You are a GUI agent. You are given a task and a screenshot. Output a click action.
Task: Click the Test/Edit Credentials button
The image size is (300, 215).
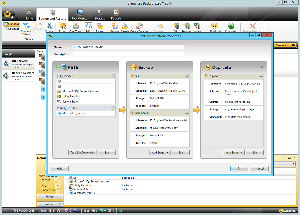[x=82, y=152]
